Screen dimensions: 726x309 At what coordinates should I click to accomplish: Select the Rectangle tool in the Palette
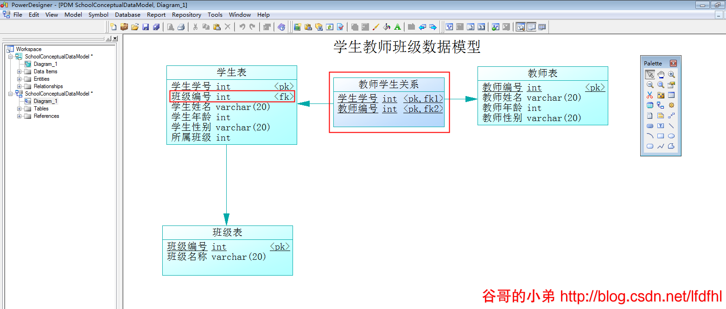[x=660, y=135]
